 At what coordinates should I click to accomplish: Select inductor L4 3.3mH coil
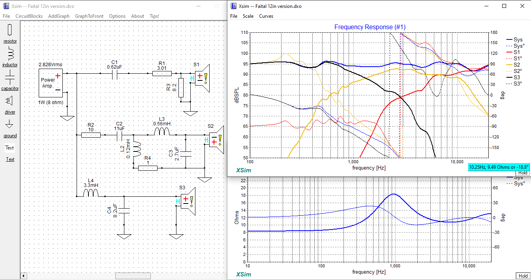pos(91,193)
